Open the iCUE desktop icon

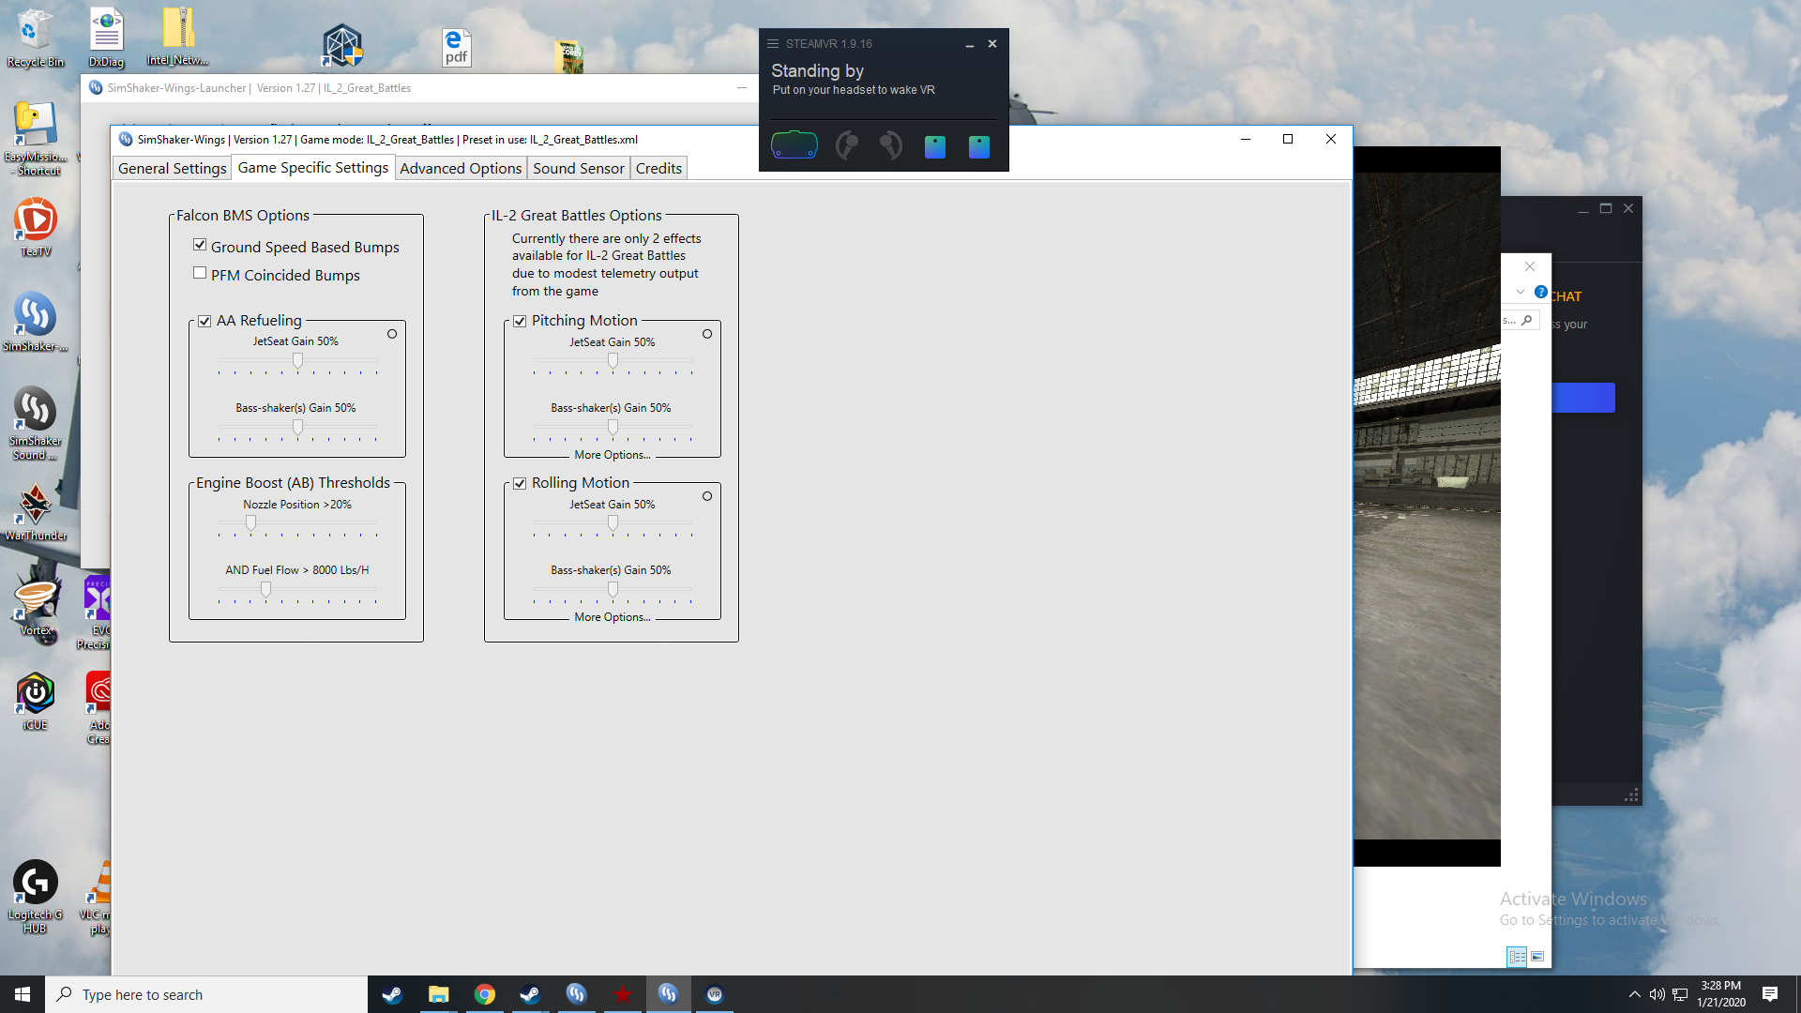point(36,702)
